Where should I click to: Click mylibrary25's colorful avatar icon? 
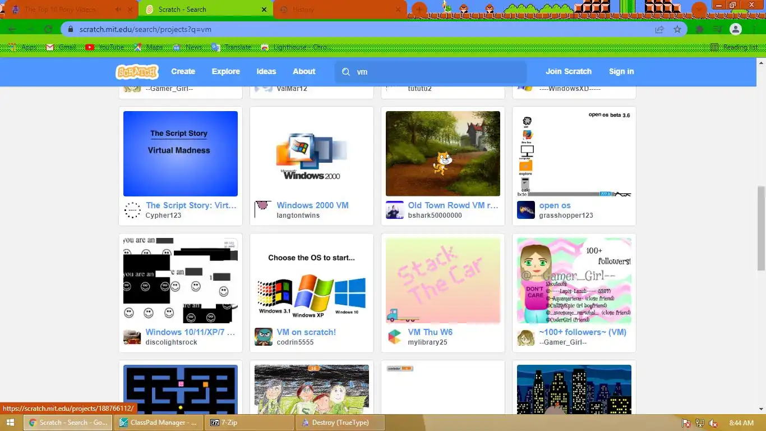395,337
